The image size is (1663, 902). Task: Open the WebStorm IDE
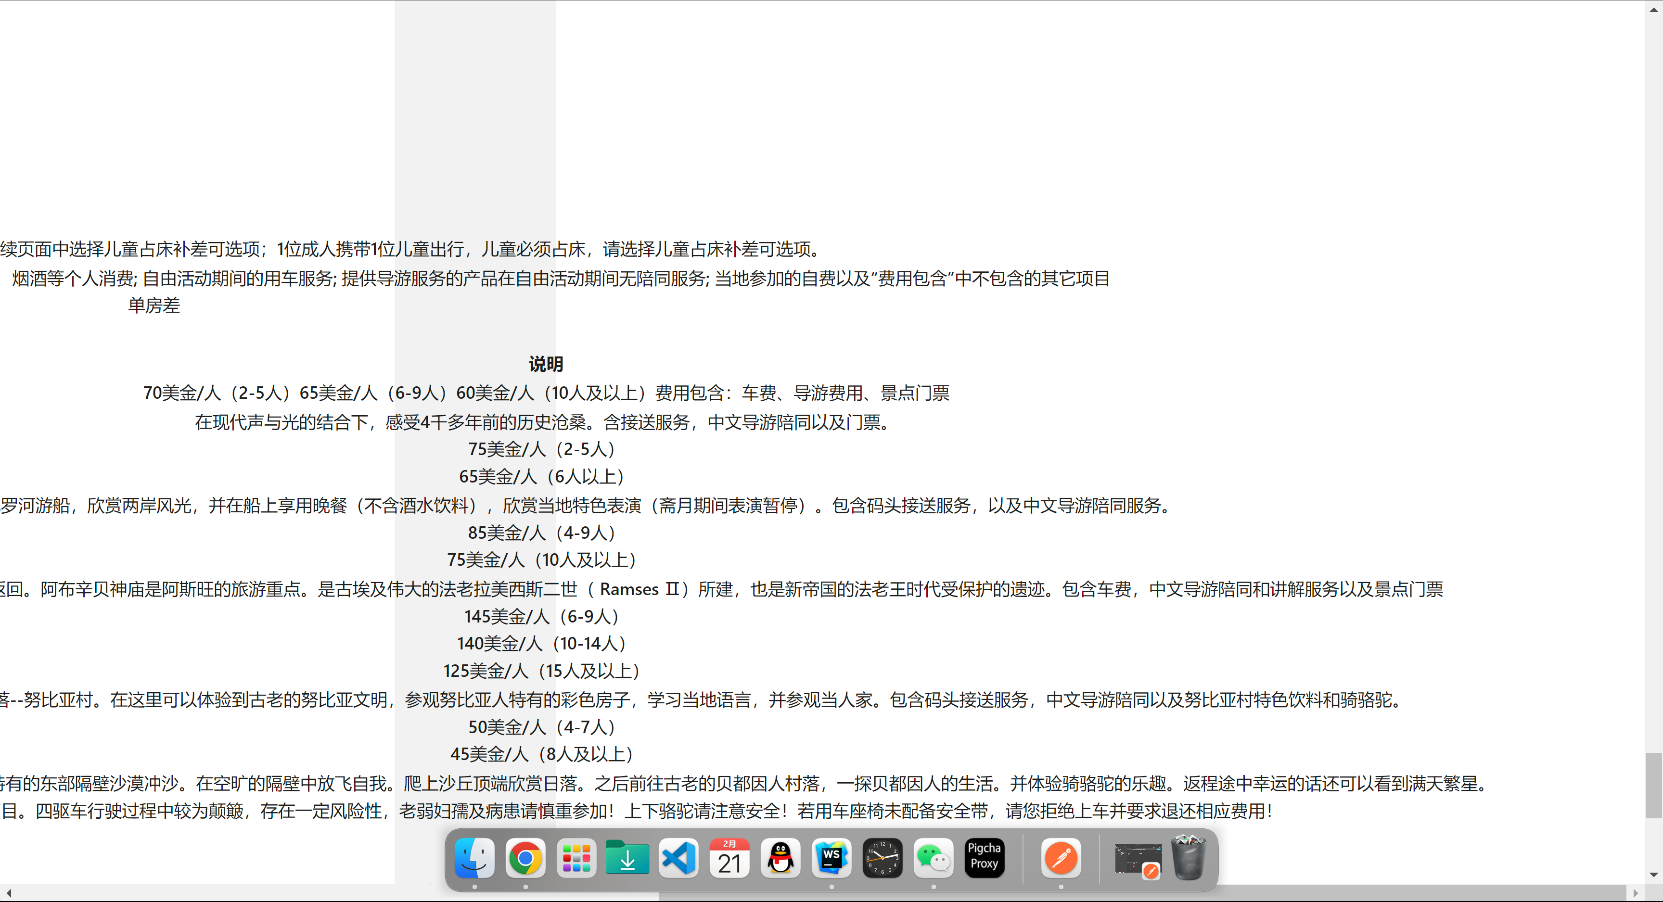click(x=831, y=858)
